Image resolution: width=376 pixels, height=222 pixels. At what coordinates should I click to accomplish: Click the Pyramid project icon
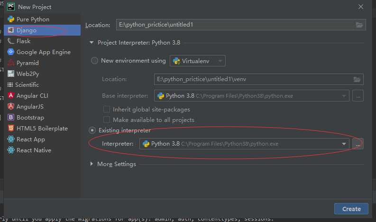tap(11, 63)
